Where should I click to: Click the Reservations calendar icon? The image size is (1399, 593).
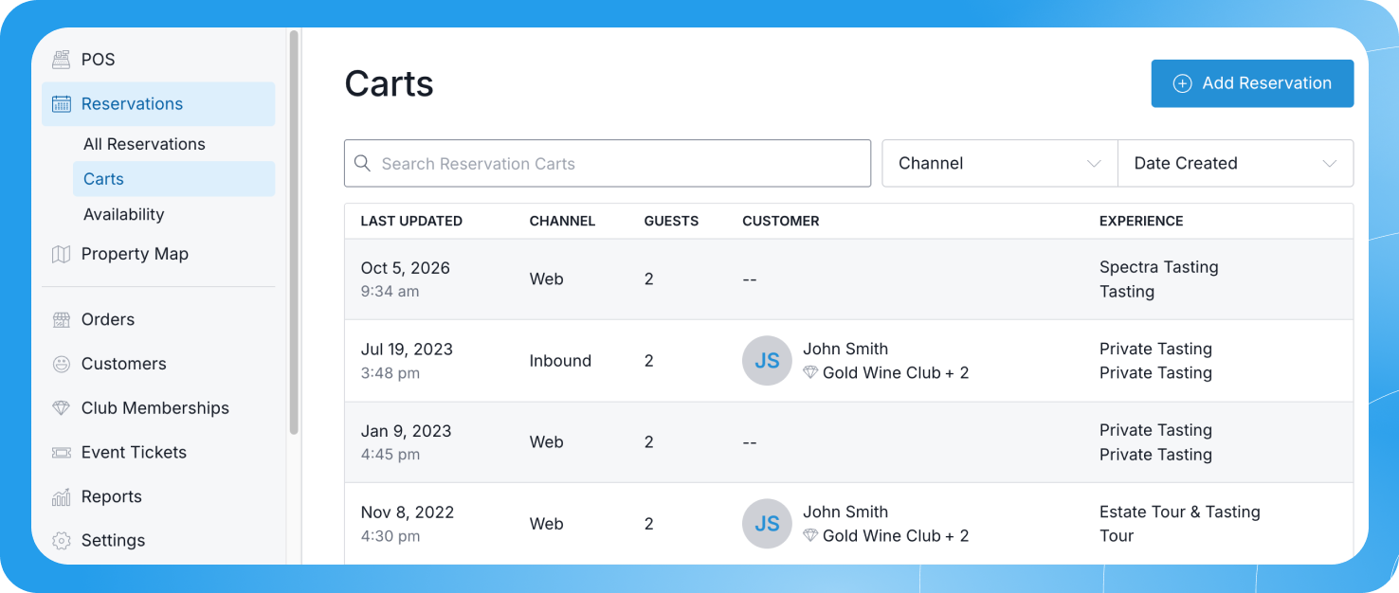[x=62, y=104]
